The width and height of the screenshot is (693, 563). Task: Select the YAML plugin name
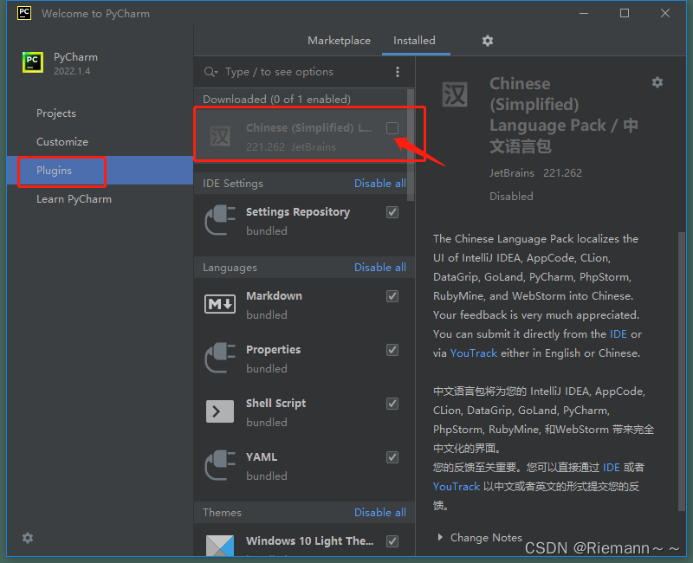pos(262,457)
